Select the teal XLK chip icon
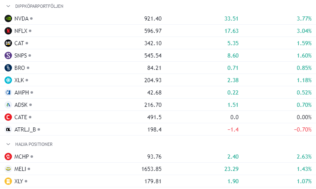Viewport: 316px width, 189px height. coord(8,80)
